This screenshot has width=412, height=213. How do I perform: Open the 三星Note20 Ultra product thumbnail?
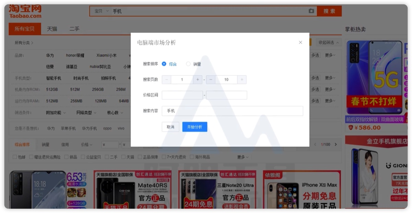coord(217,190)
